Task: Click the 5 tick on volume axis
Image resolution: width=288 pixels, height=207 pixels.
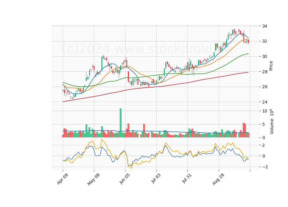Action: tap(263, 124)
